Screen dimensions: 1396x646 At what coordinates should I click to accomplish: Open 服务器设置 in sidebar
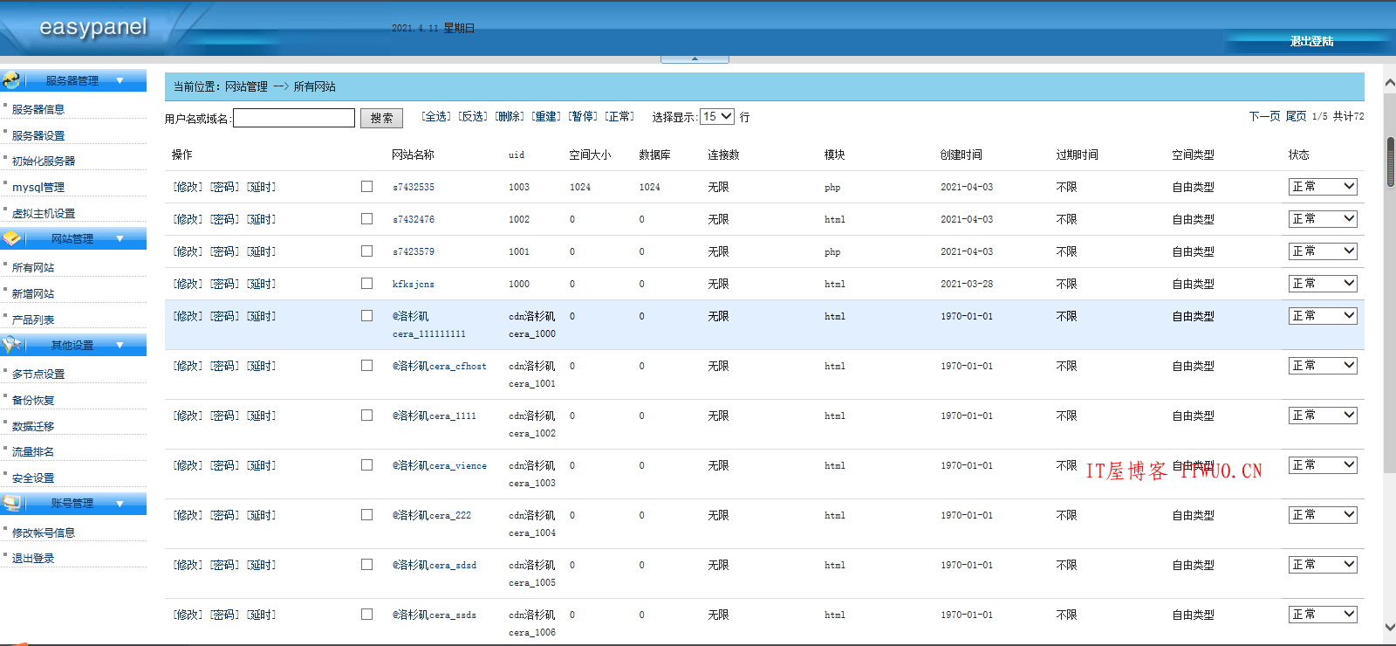coord(38,135)
